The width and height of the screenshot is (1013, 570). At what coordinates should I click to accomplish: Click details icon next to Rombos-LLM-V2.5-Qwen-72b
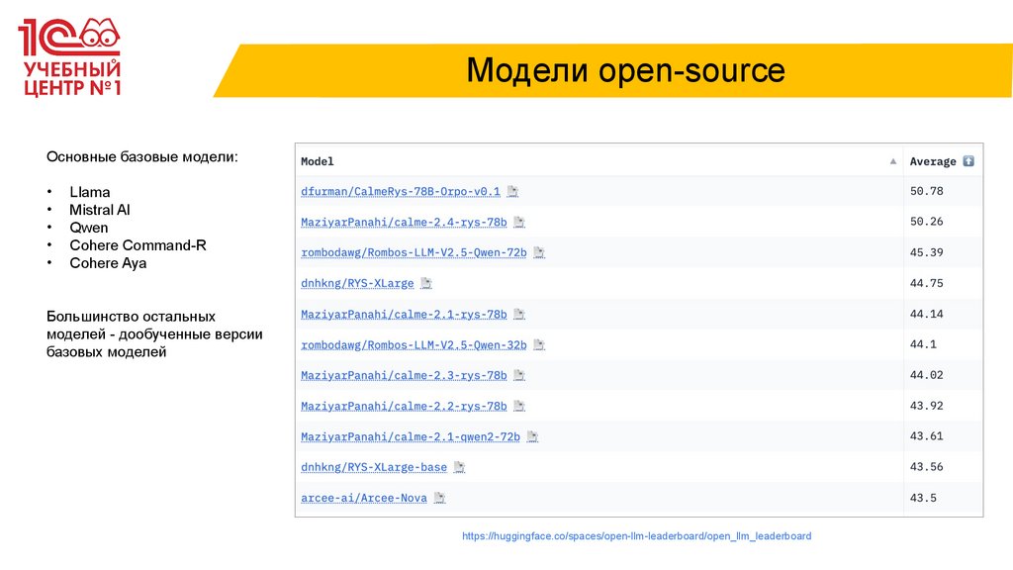pos(539,252)
